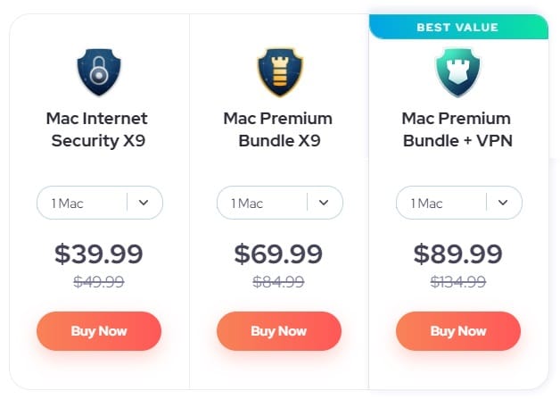The width and height of the screenshot is (560, 399).
Task: Click the $69.99 price
Action: [x=278, y=254]
